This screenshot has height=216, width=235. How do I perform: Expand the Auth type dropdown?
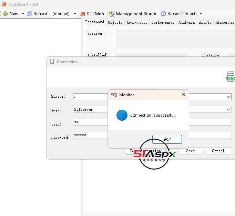point(228,109)
